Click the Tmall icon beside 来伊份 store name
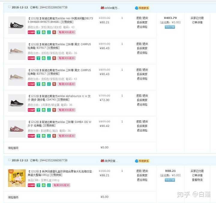Viewport: 216px width, 203px height. (102, 161)
